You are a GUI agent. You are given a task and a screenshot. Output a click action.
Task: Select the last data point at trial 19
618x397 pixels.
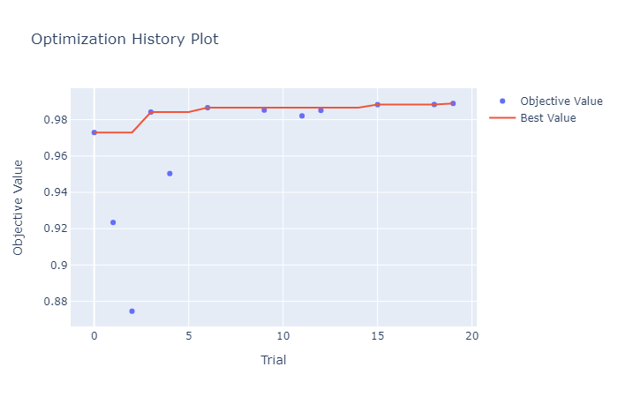coord(453,104)
